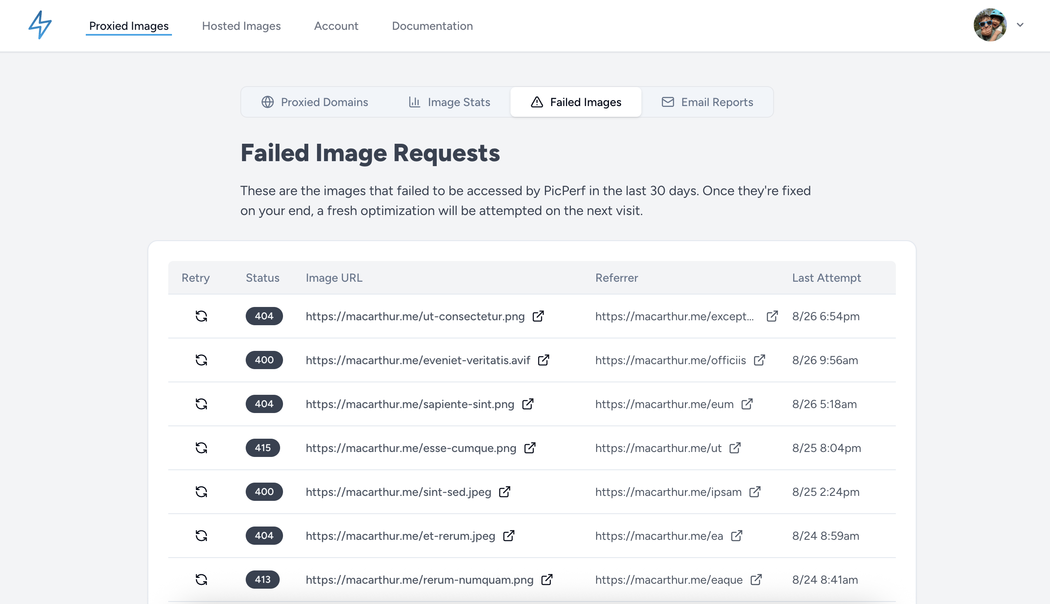Open the sapiente-sint.png image URL
This screenshot has width=1050, height=604.
[409, 404]
